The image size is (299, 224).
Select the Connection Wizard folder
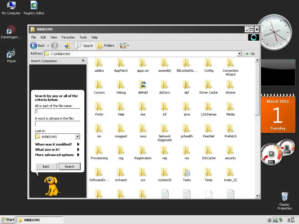230,67
